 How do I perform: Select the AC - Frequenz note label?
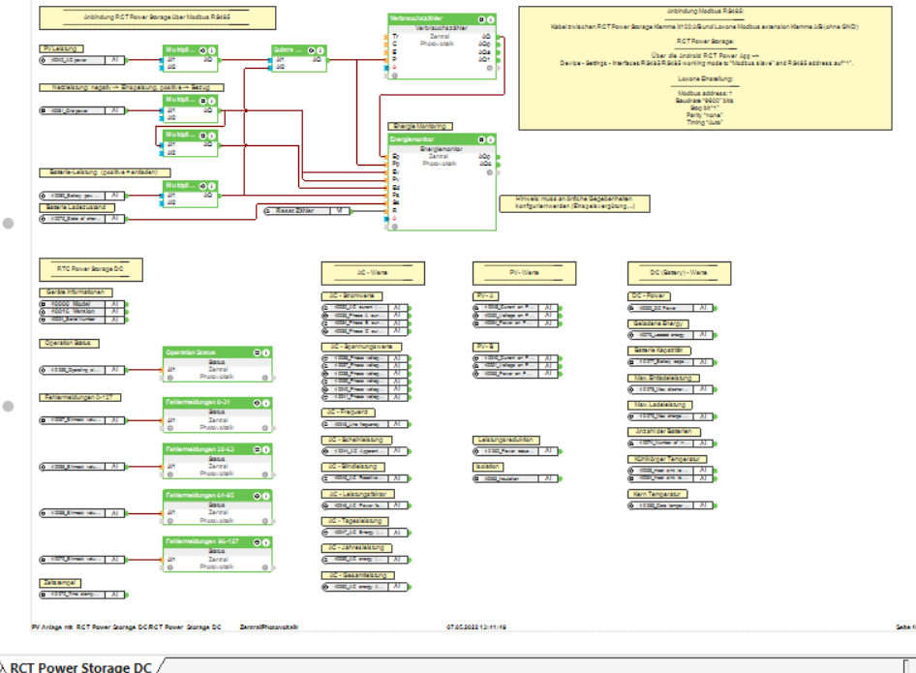click(348, 413)
